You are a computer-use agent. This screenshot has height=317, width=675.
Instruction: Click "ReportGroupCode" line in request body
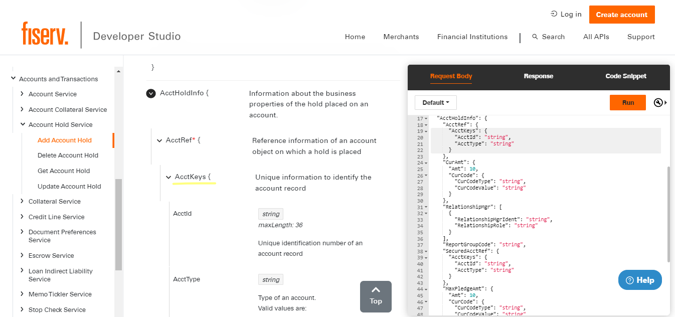[484, 245]
